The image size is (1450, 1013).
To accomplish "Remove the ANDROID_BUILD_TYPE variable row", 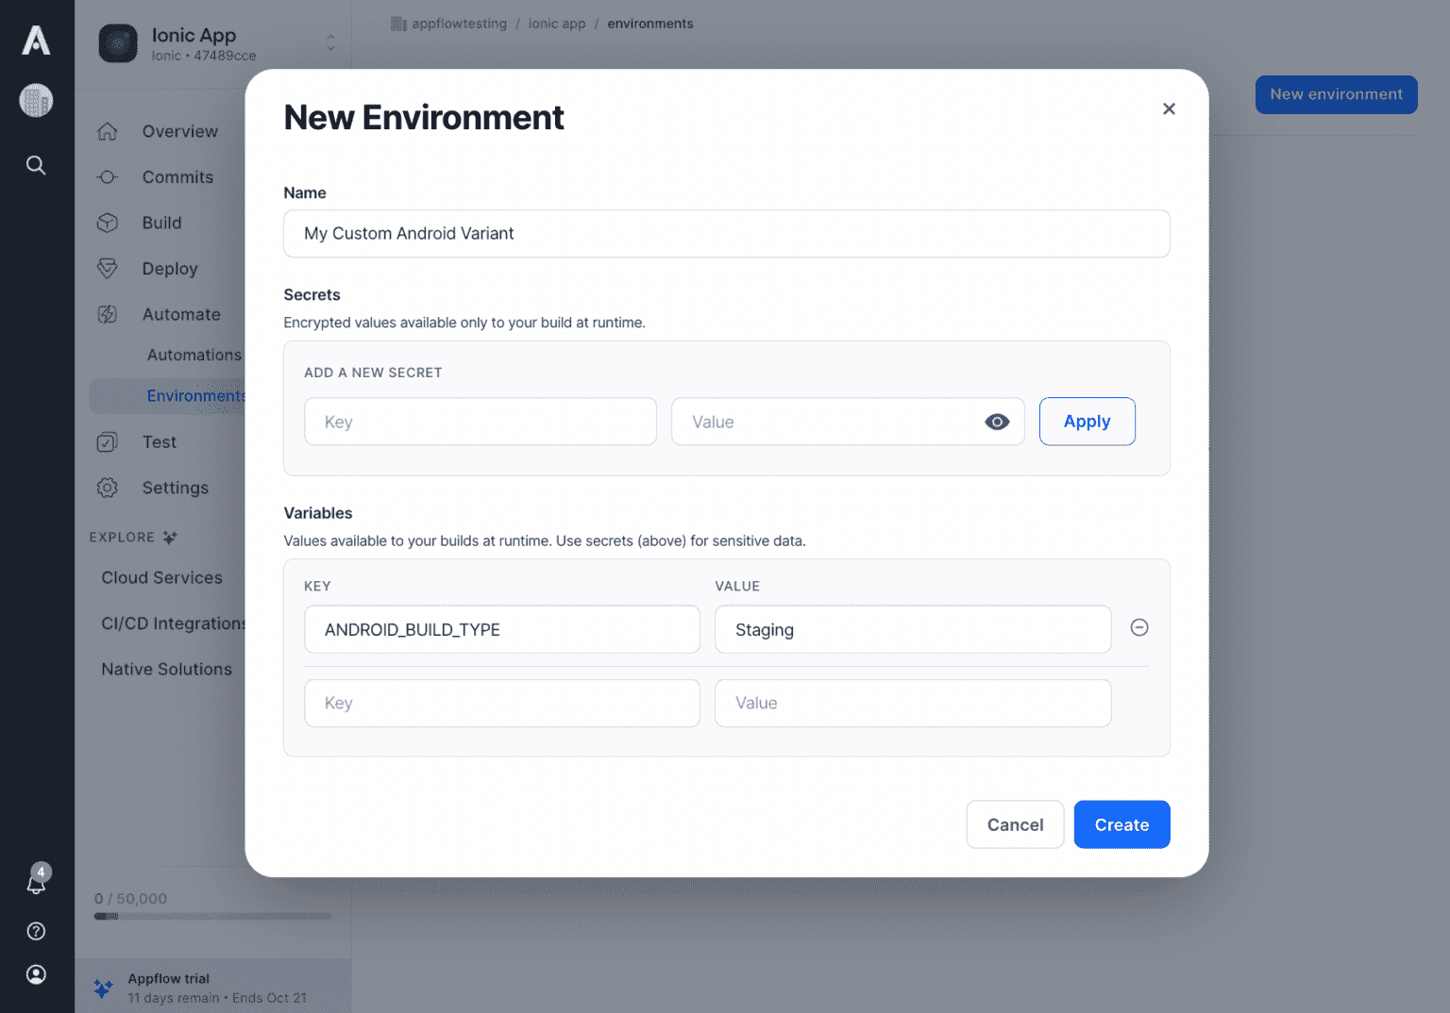I will [1139, 627].
